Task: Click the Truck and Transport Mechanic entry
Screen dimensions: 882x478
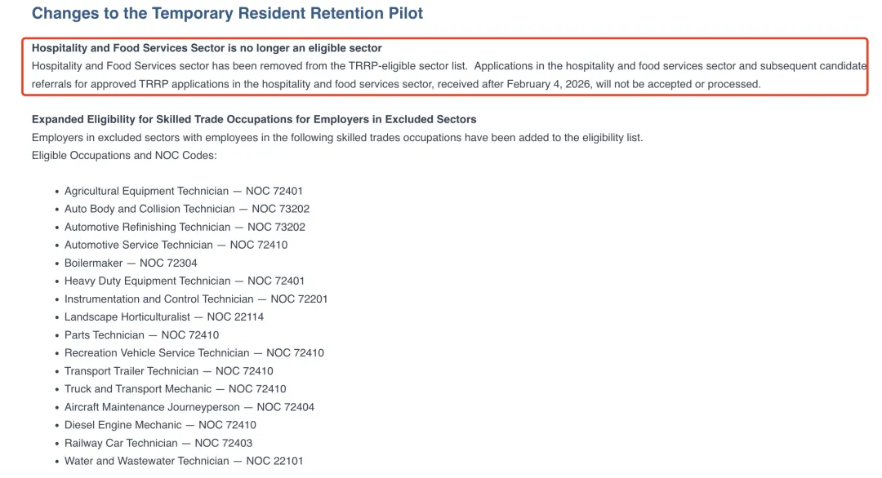Action: pyautogui.click(x=176, y=389)
